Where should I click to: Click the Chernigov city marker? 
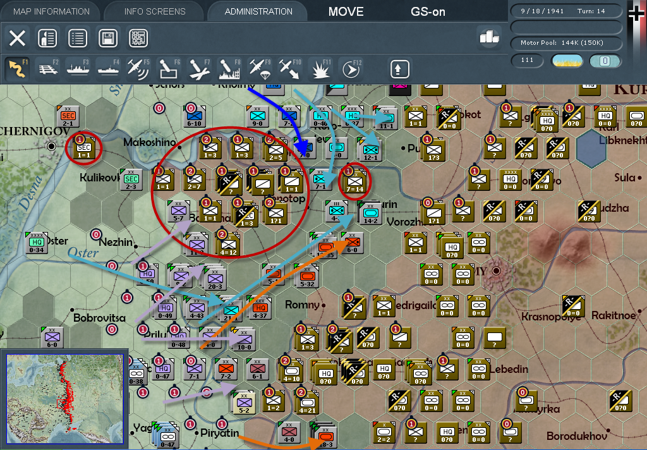(52, 146)
